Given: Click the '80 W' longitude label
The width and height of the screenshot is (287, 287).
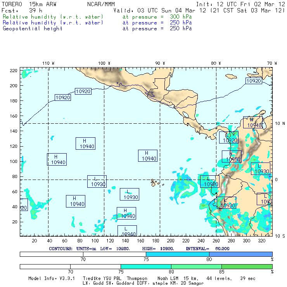Looking at the screenshot, I should pos(216,63).
